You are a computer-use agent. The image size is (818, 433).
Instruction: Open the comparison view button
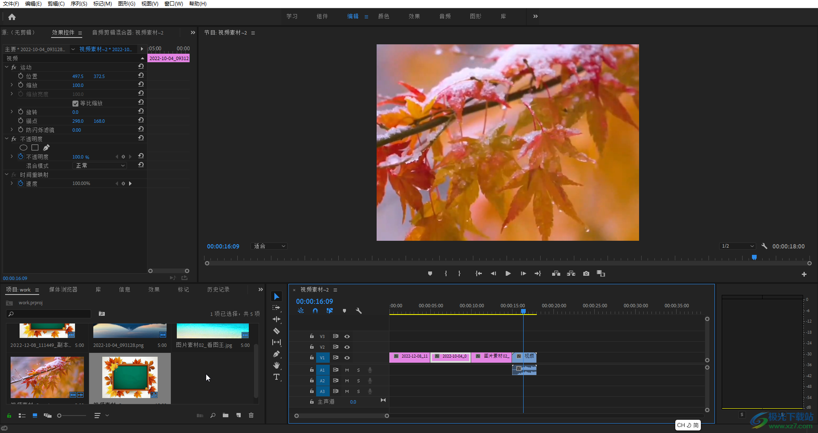[601, 274]
